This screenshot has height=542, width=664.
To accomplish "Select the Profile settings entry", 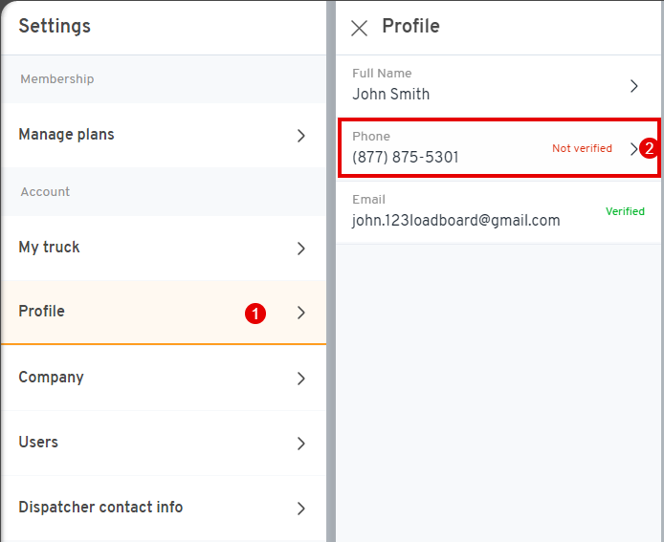I will coord(164,313).
